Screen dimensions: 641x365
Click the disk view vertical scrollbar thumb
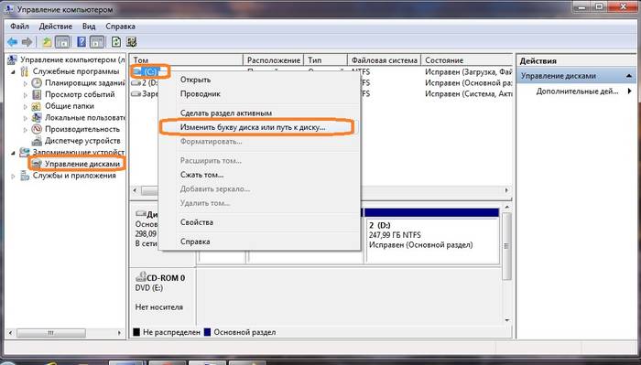click(x=507, y=246)
